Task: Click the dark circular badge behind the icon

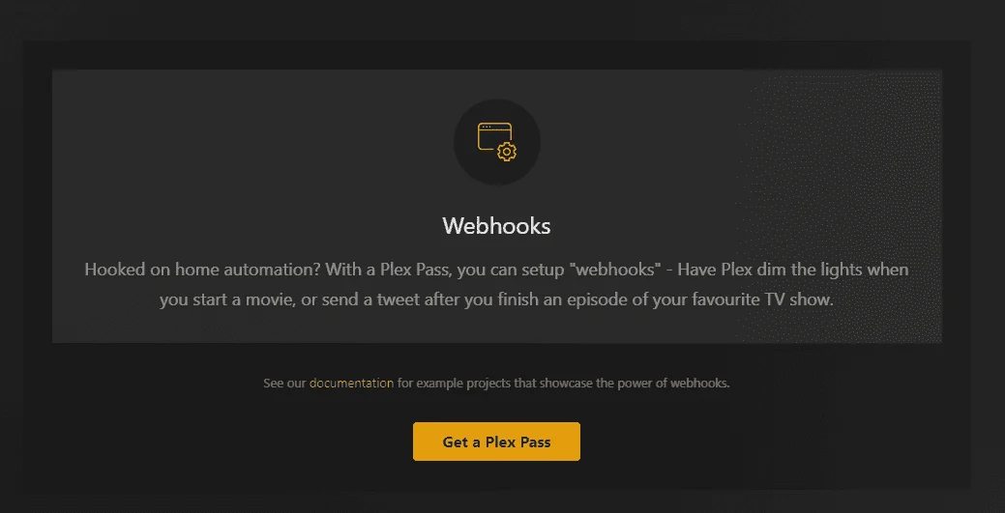Action: click(497, 142)
